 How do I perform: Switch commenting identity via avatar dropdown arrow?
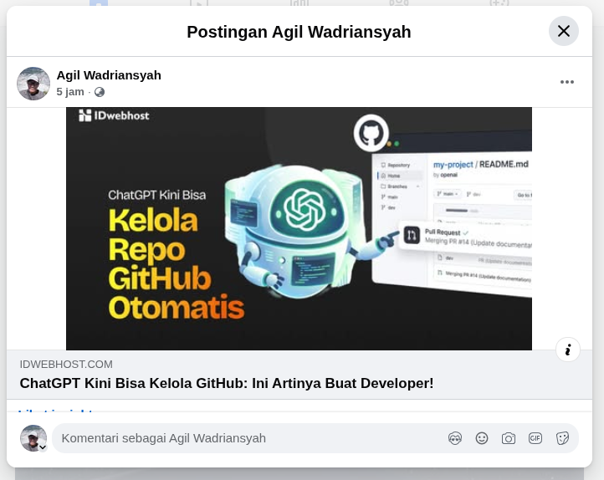[43, 447]
